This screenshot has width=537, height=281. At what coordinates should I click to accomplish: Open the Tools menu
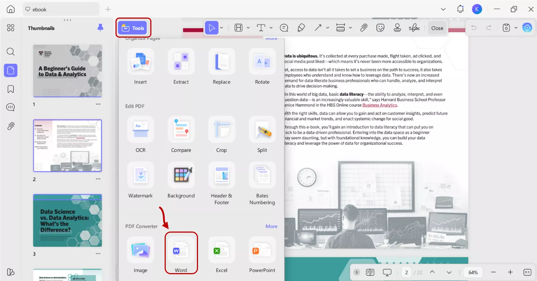pyautogui.click(x=133, y=27)
